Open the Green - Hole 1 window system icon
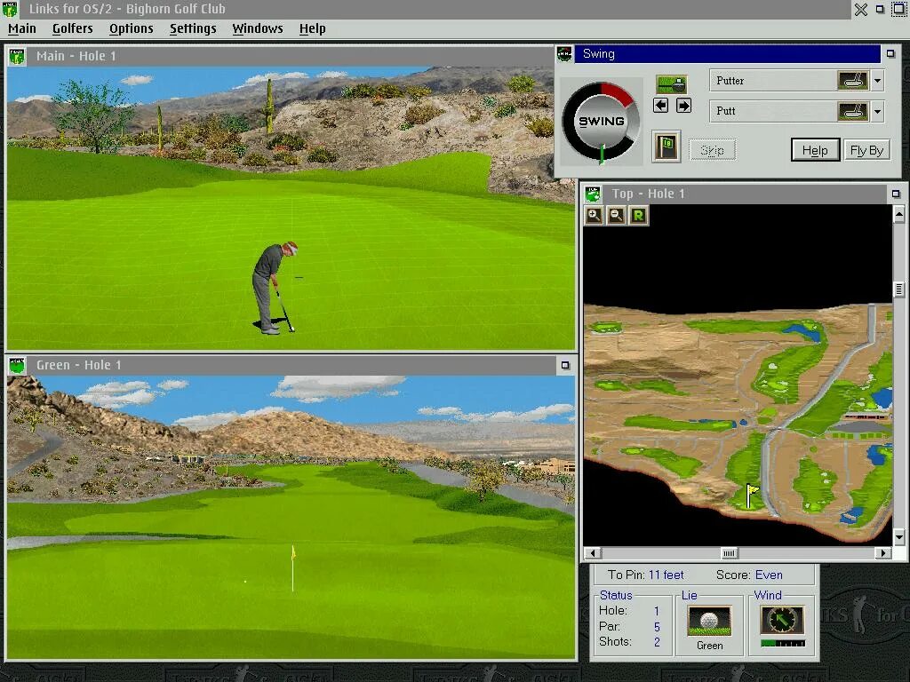Image resolution: width=910 pixels, height=682 pixels. (x=17, y=365)
